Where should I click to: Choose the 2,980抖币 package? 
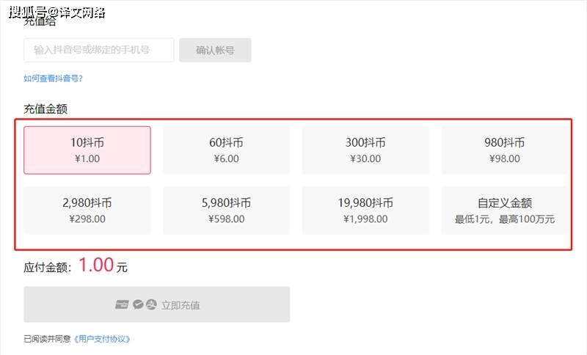click(87, 211)
